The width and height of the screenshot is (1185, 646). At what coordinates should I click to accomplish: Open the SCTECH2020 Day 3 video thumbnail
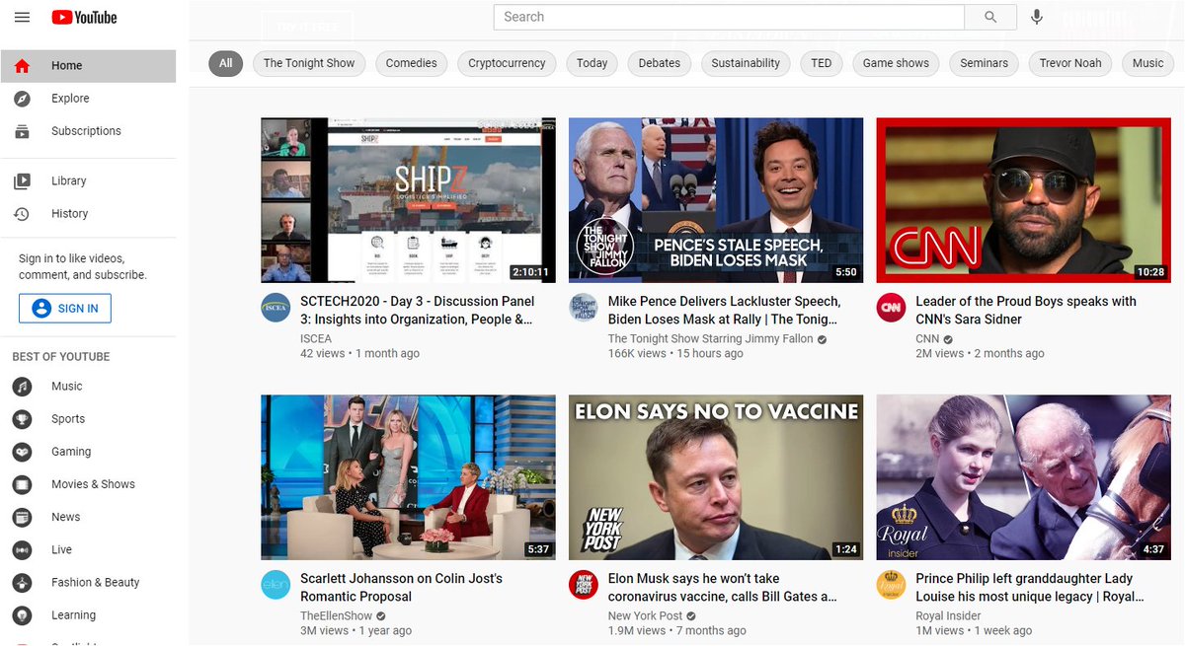click(408, 200)
